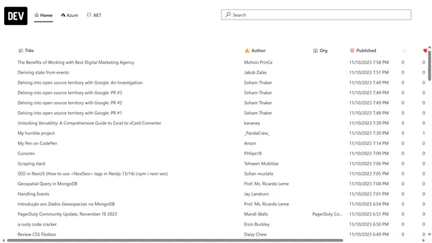Select 'a rusty code cracker' title

click(x=37, y=224)
